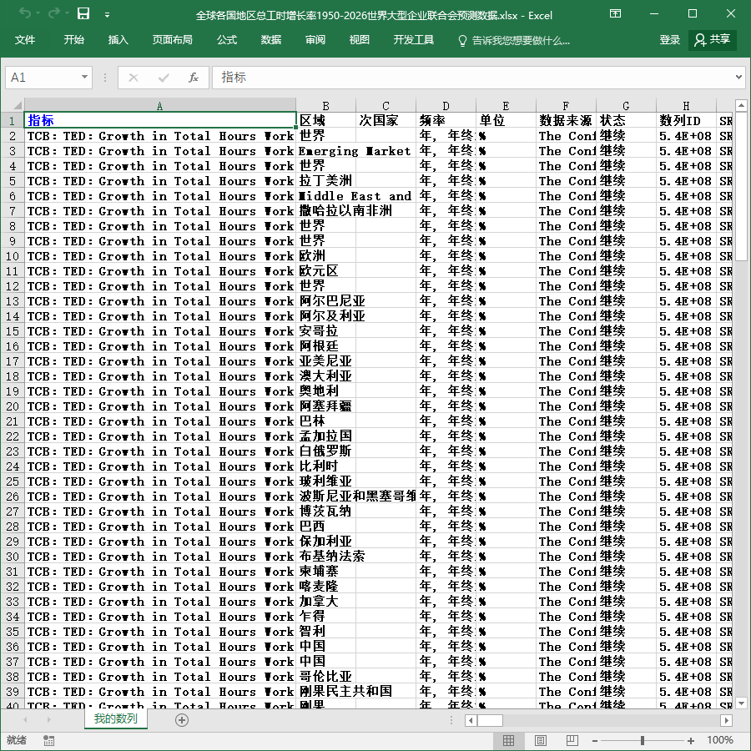Open the Insert Function fx button
Image resolution: width=751 pixels, height=751 pixels.
point(193,78)
